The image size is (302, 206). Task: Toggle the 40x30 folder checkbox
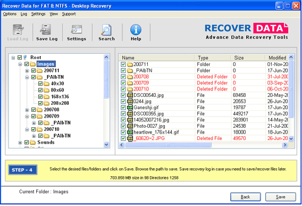click(x=40, y=84)
